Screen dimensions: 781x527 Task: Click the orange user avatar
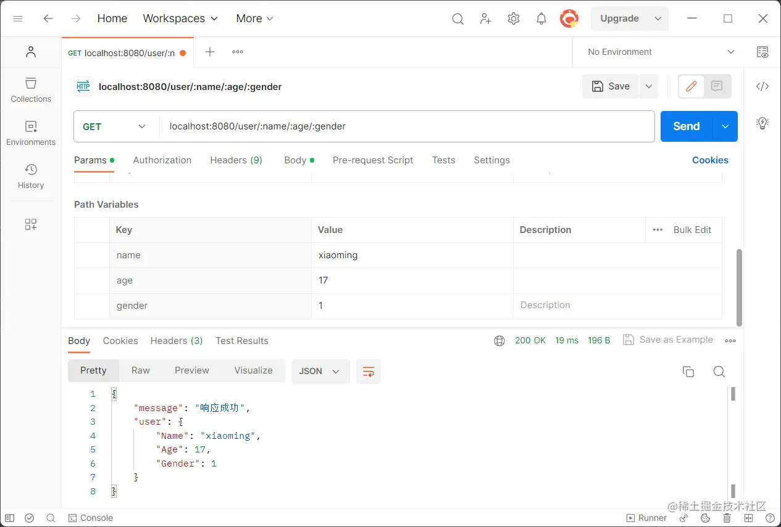[569, 18]
